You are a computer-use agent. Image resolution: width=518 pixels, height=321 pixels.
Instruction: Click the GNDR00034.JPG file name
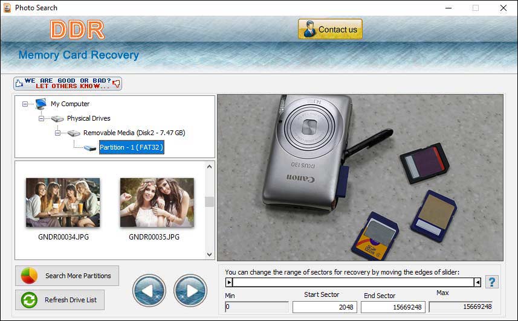tap(63, 237)
